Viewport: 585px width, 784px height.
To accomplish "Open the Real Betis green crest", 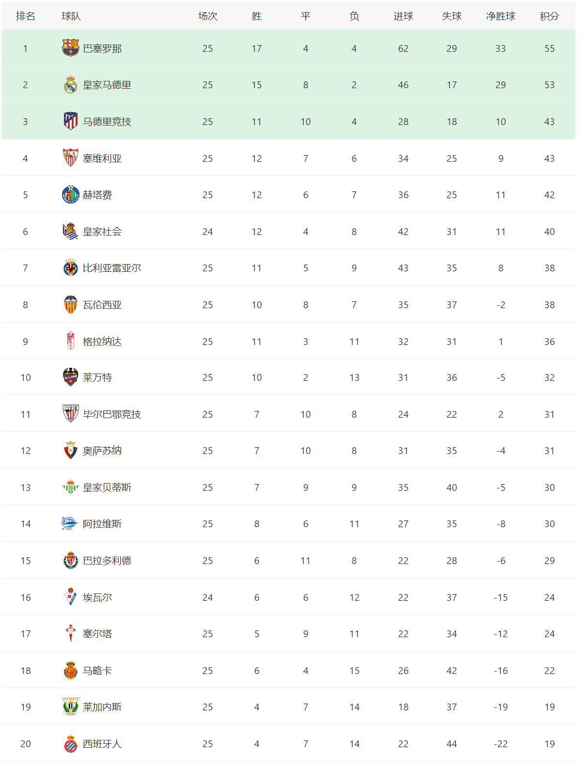I will click(x=71, y=487).
